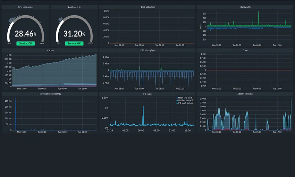The height and width of the screenshot is (177, 295).
Task: Open the Average check latency panel title
Action: 50,94
